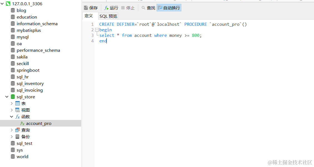Viewport: 314px width, 167px height.
Task: Select the information_schema label
Action: tap(37, 24)
